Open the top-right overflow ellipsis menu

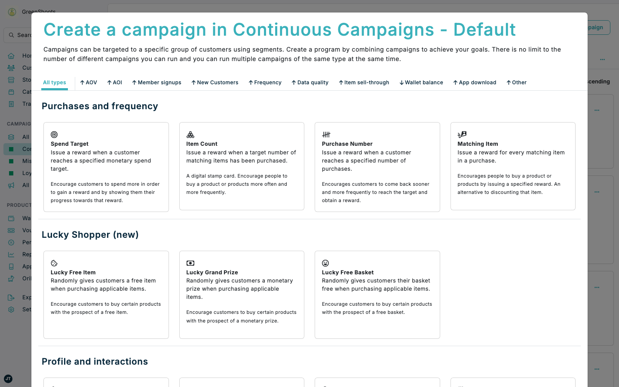click(x=602, y=59)
